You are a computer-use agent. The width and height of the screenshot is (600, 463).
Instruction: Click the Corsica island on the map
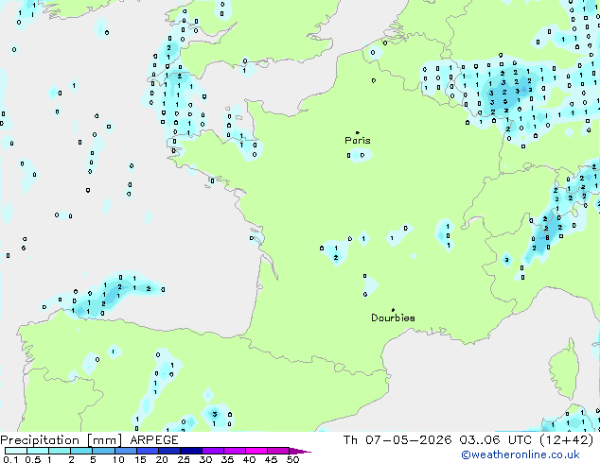tap(564, 369)
